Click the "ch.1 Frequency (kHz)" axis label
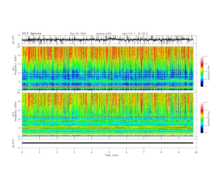Image resolution: width=221 pixels, height=171 pixels. pos(15,68)
